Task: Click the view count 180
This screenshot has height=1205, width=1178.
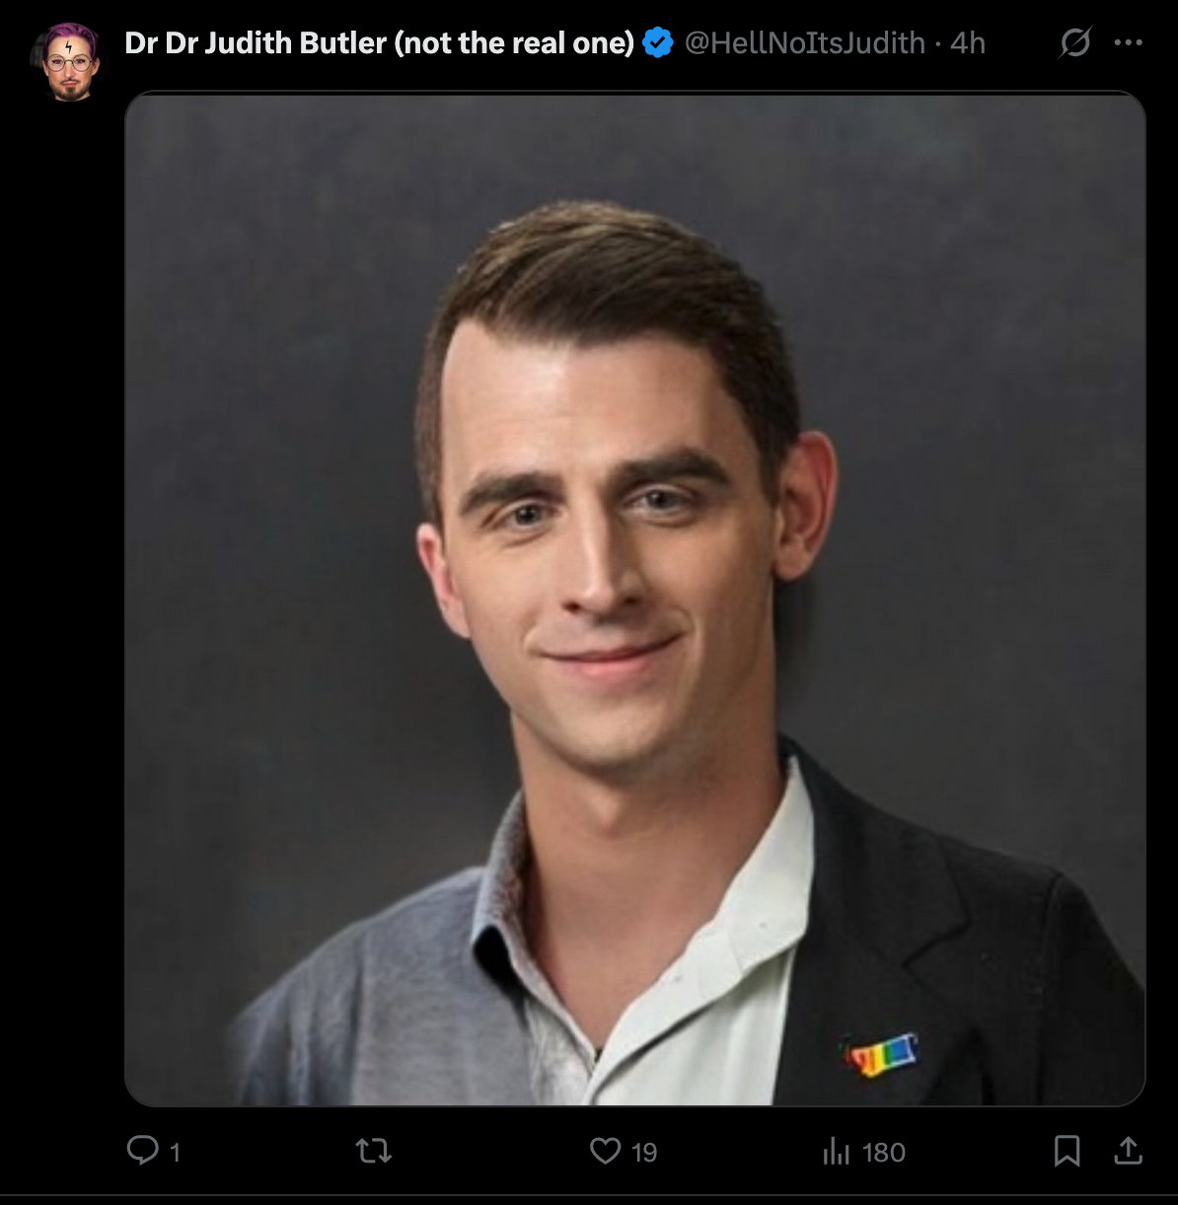Action: tap(883, 1152)
